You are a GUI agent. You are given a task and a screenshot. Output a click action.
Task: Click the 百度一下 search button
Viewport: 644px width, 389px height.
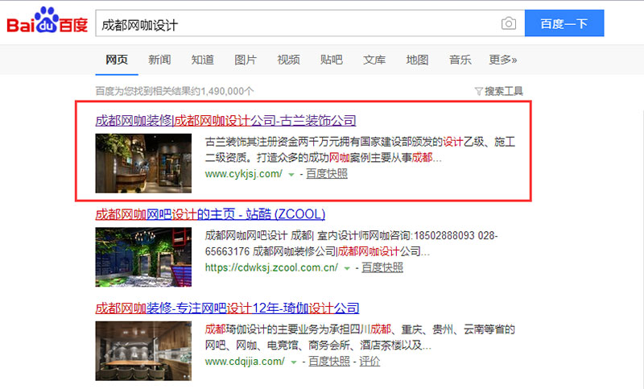tap(564, 23)
